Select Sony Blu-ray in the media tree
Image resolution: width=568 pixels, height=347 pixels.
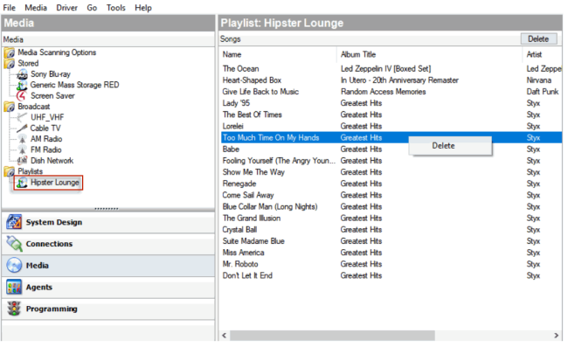click(x=51, y=74)
